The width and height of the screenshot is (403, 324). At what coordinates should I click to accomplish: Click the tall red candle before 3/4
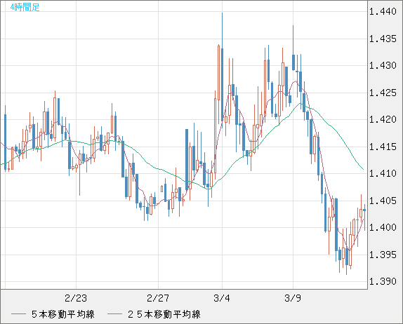coord(219,73)
